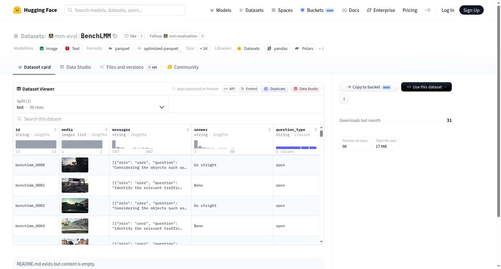
Task: Open the image thumbnail for benchlmm_0002
Action: pyautogui.click(x=75, y=206)
